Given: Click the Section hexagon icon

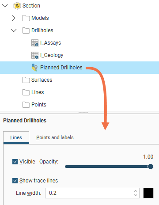Looking at the screenshot, I should point(17,6).
